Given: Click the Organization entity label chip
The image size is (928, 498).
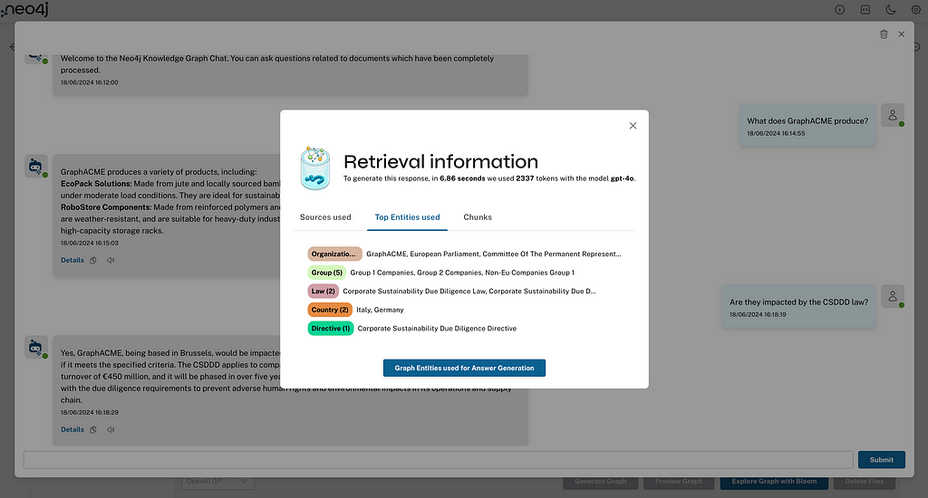Looking at the screenshot, I should point(334,254).
